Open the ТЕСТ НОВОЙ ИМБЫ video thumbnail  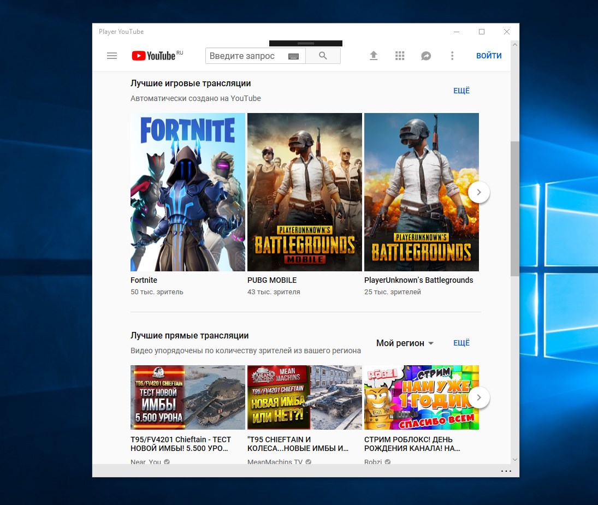pos(188,397)
